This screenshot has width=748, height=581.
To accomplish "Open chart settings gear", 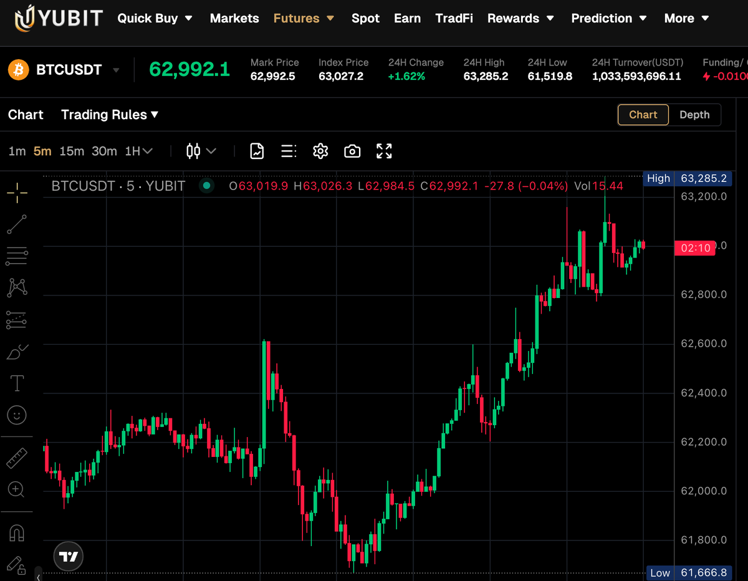I will (x=320, y=151).
